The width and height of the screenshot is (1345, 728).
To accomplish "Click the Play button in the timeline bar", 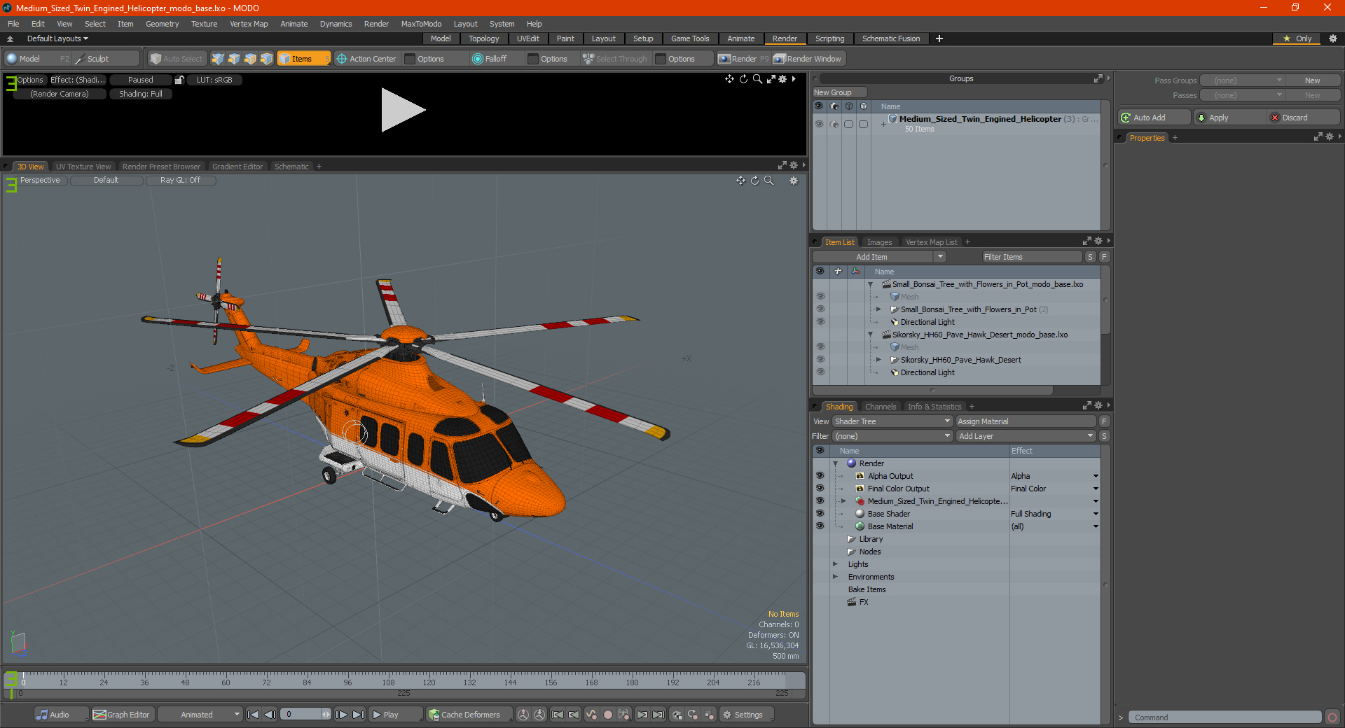I will pos(395,715).
